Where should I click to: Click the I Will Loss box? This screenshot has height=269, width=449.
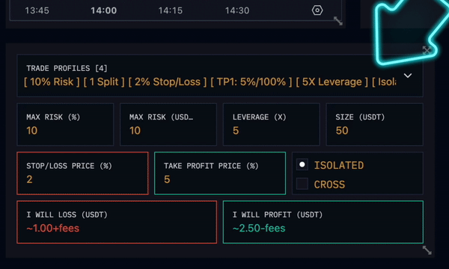coord(117,222)
